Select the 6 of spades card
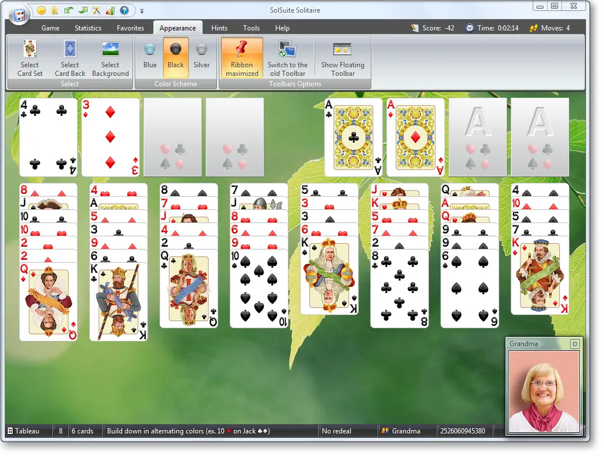 pyautogui.click(x=470, y=289)
